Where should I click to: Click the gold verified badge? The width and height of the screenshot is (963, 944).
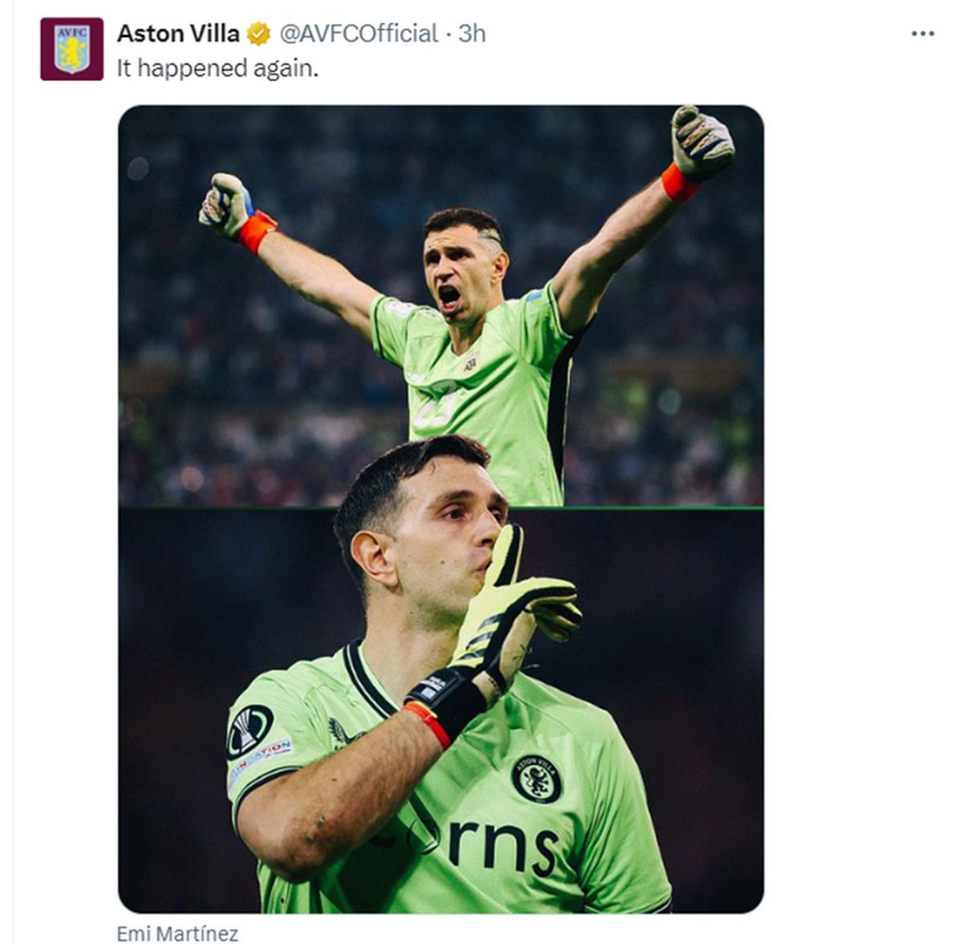[x=258, y=34]
